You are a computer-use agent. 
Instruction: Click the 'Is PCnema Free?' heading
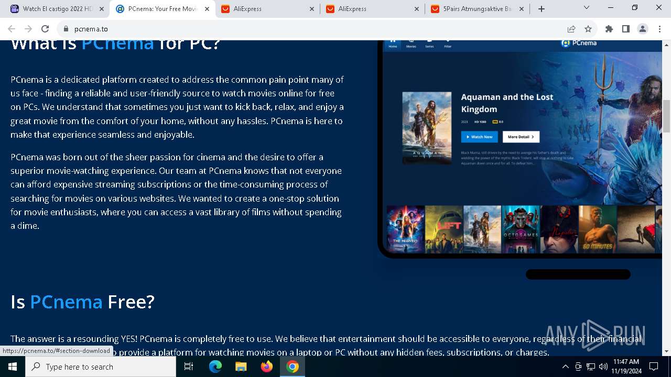(x=82, y=302)
